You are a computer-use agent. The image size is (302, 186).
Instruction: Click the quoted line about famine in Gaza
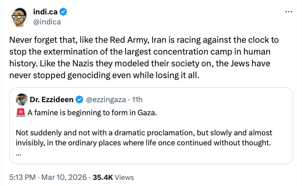[92, 113]
